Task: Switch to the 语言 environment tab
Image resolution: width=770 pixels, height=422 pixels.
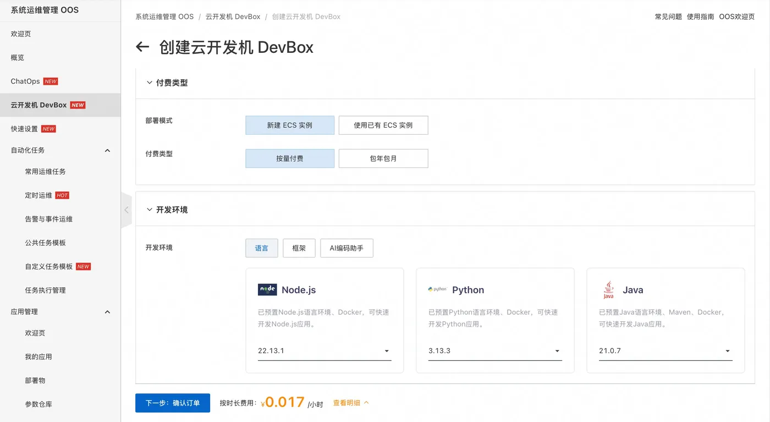Action: [262, 248]
